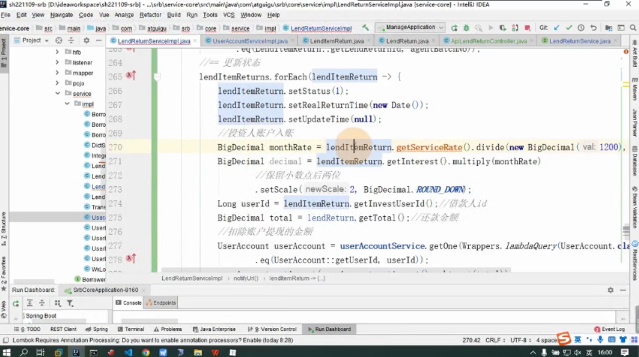The width and height of the screenshot is (639, 357).
Task: Expand the mapper folder in project tree
Action: point(58,73)
